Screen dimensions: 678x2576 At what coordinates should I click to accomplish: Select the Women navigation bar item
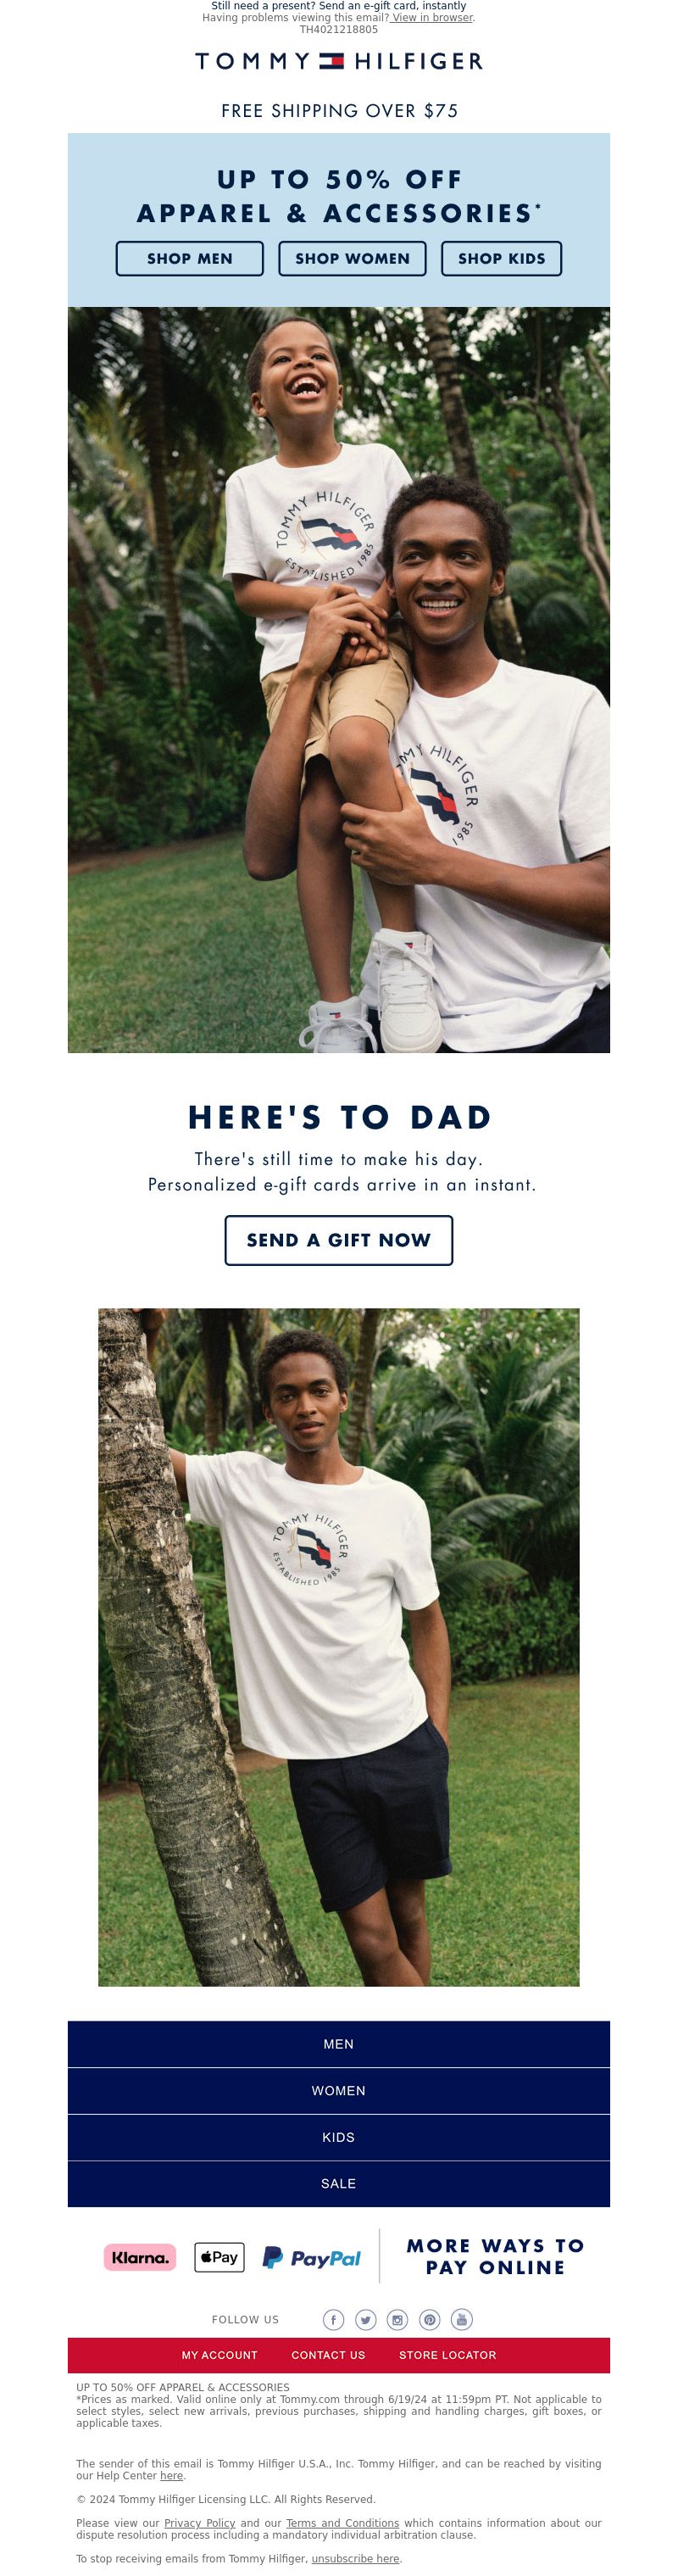coord(339,2090)
